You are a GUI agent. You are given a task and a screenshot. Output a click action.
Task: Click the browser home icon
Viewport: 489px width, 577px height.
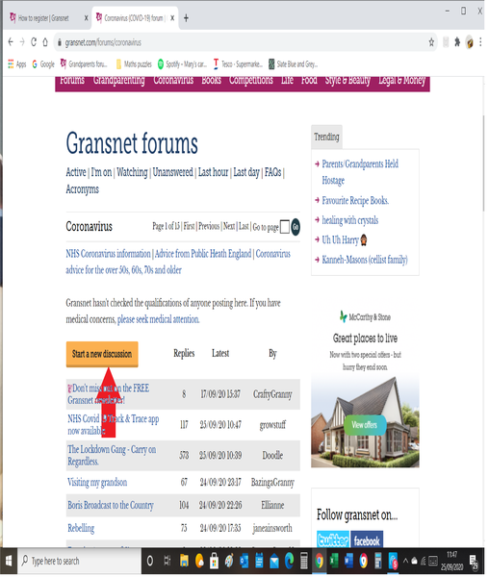[x=45, y=42]
